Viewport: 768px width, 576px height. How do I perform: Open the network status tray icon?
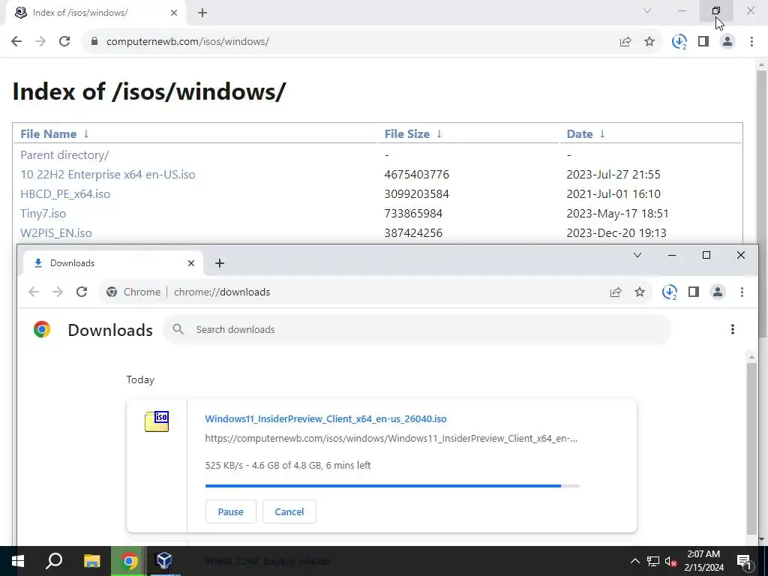pos(653,561)
